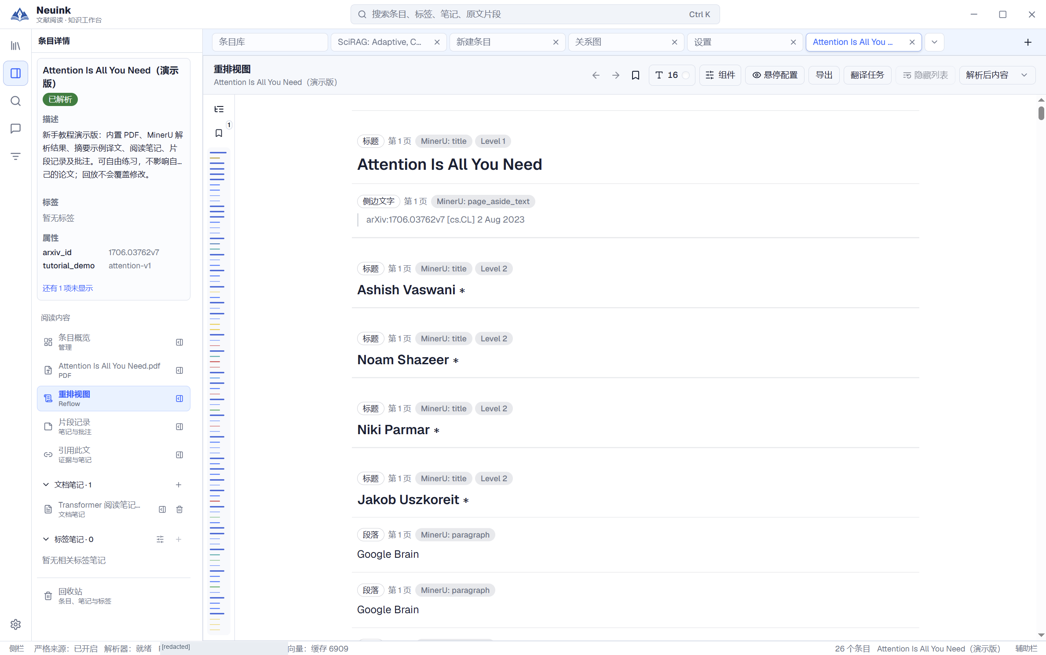1046x655 pixels.
Task: Go back with the left arrow
Action: click(x=596, y=75)
